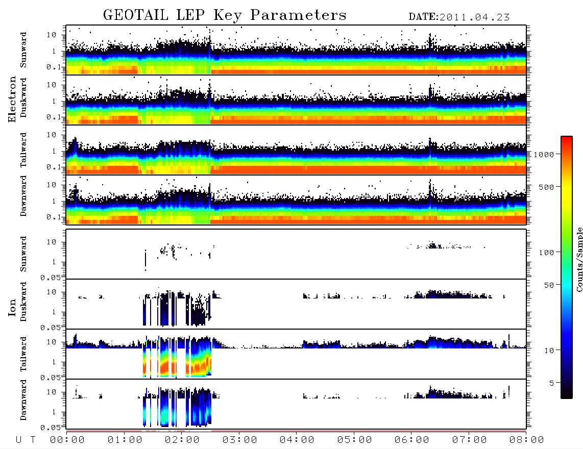Click inside the Electron Tailward spectrogram panel
583x449 pixels.
(x=296, y=150)
